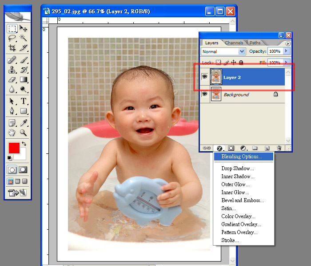Choose Blending Options from the menu
Image resolution: width=311 pixels, height=266 pixels.
[x=241, y=156]
